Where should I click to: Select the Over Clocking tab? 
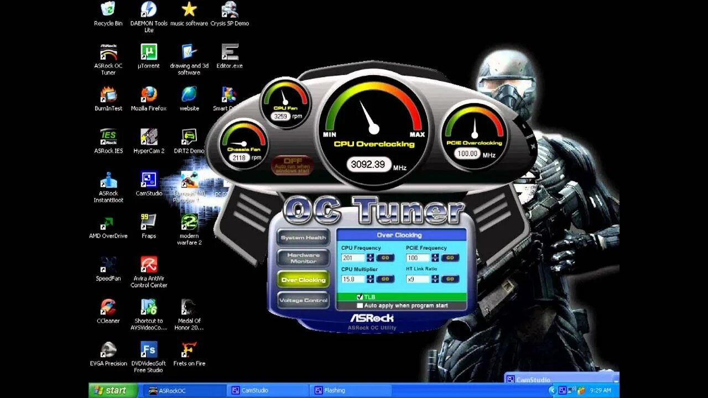click(x=303, y=280)
